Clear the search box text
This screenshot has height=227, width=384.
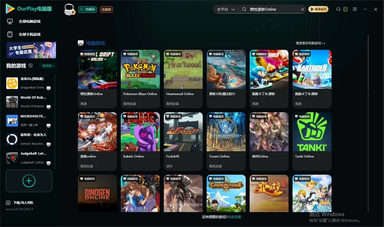(x=303, y=9)
